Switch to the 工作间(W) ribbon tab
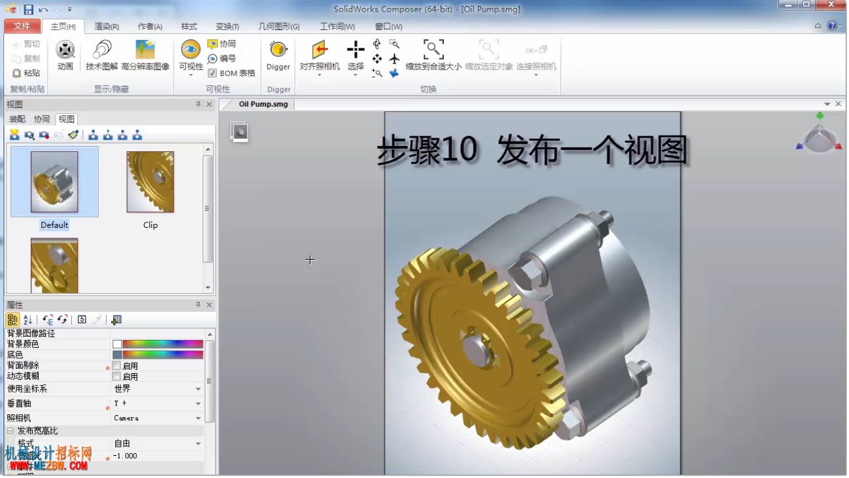 [x=337, y=27]
